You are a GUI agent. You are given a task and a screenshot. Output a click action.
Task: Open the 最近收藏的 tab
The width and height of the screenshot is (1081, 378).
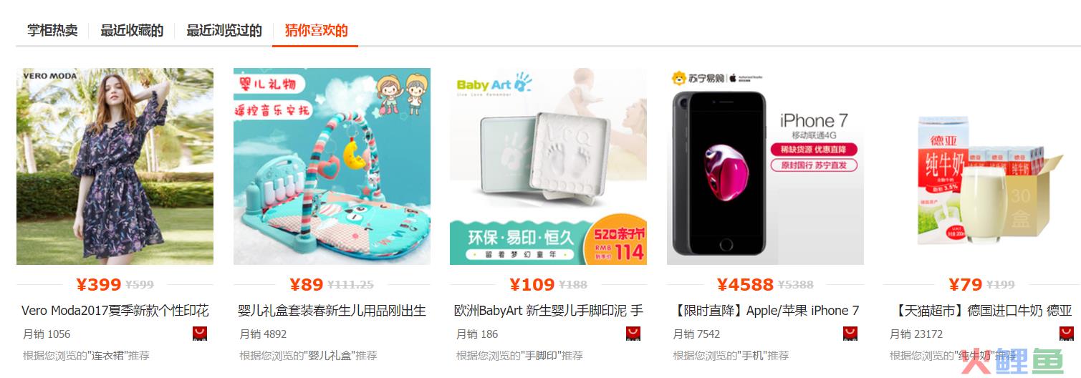pyautogui.click(x=132, y=31)
